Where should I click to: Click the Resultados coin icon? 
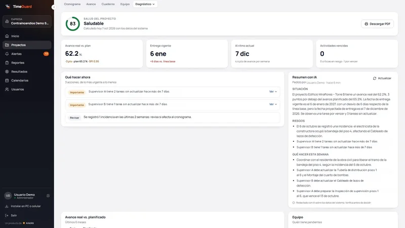click(x=7, y=71)
